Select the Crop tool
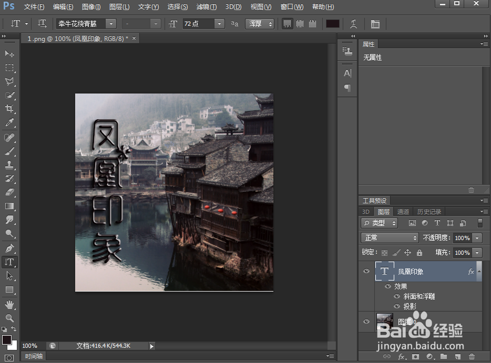Viewport: 491px width, 363px height. [9, 109]
